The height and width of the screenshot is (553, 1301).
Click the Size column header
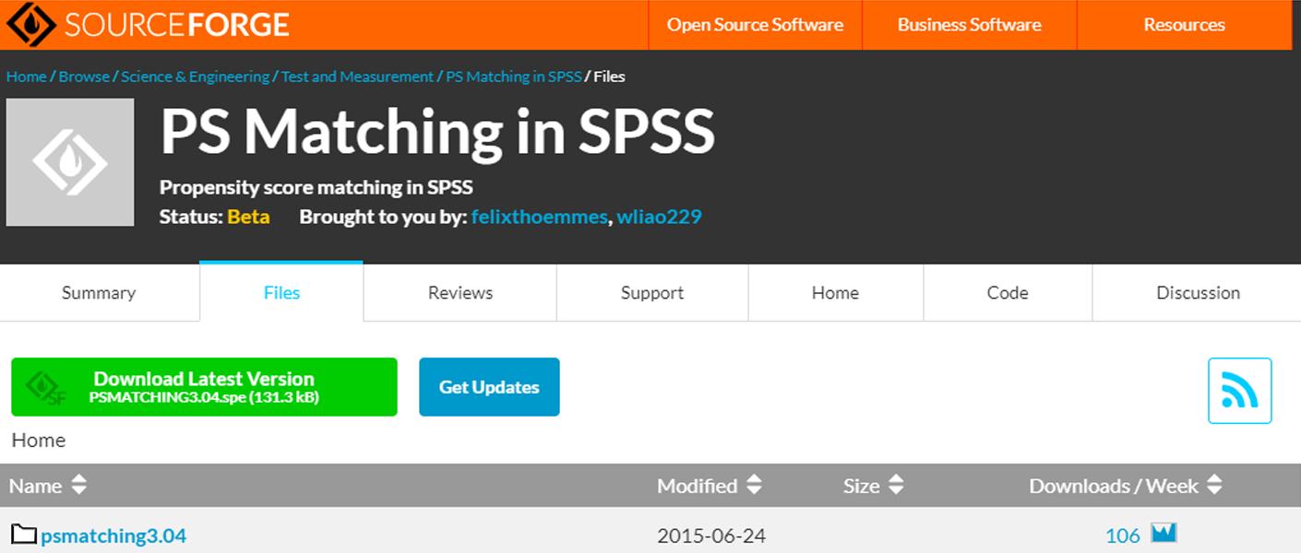pyautogui.click(x=861, y=486)
